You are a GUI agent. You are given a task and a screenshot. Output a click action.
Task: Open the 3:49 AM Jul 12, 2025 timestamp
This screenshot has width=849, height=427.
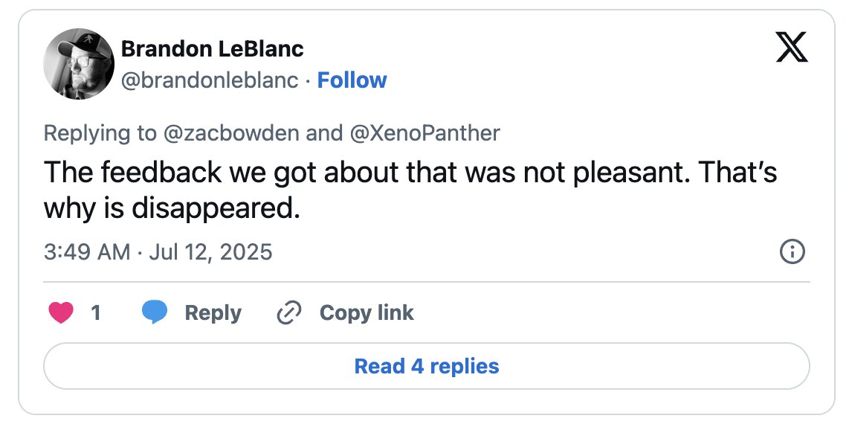(158, 252)
